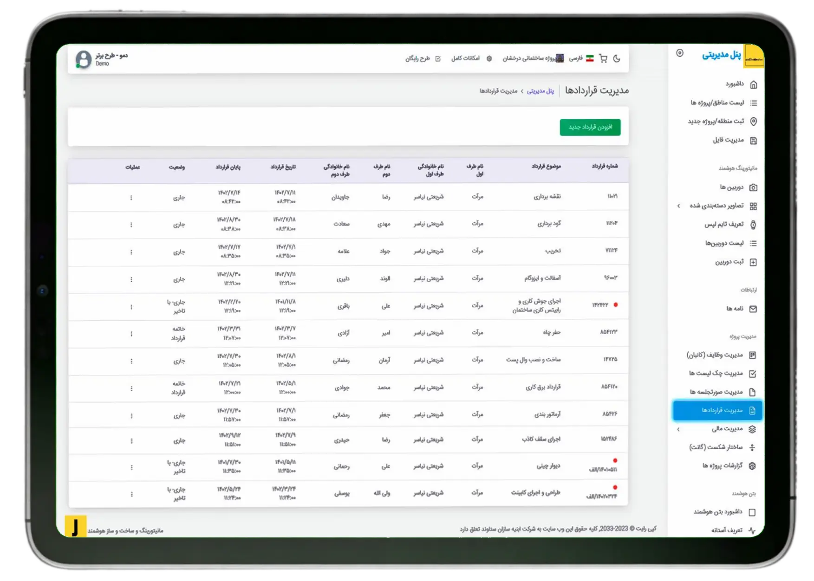Sort by وضعیت column header
The height and width of the screenshot is (581, 814).
point(176,167)
